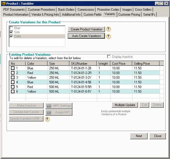The height and width of the screenshot is (159, 170).
Task: Click the product box icon in title bar
Action: [x=4, y=4]
